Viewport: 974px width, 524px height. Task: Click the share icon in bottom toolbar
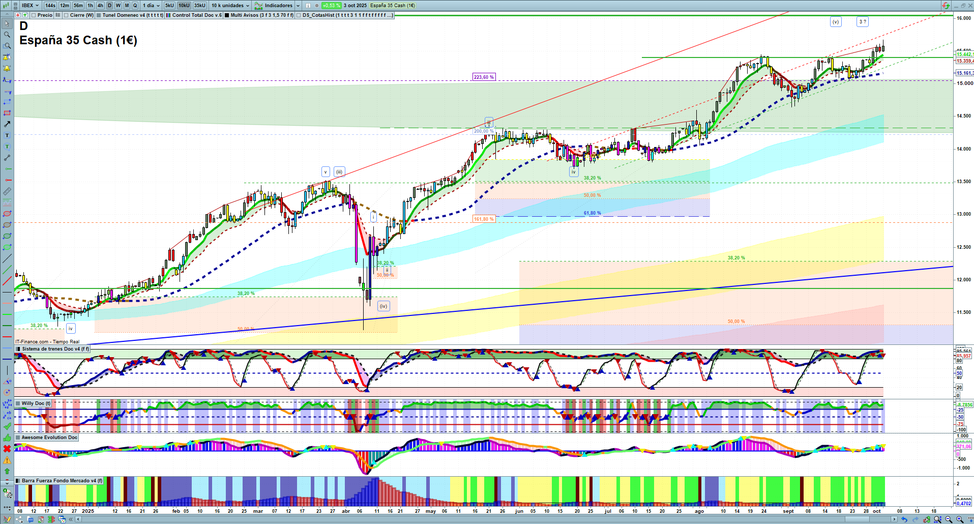19,519
